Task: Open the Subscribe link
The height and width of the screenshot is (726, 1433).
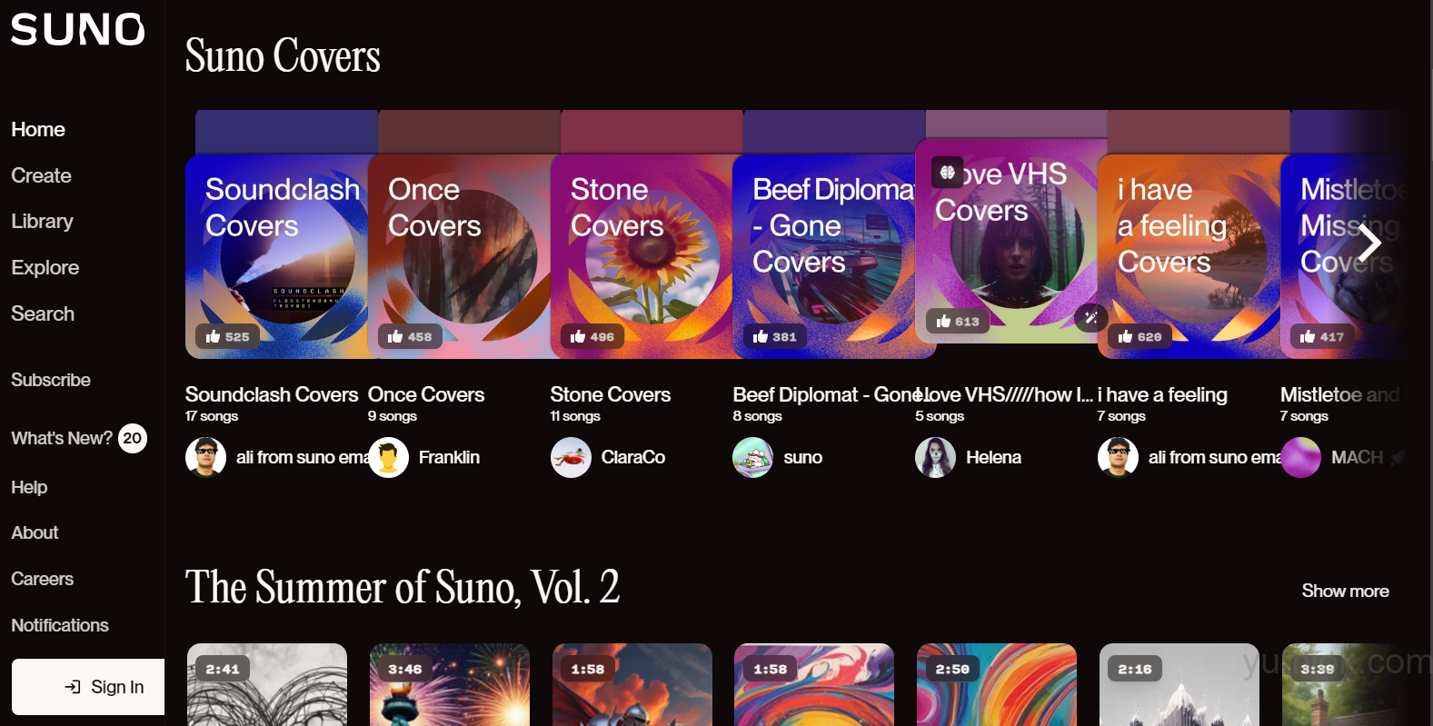Action: pos(51,380)
